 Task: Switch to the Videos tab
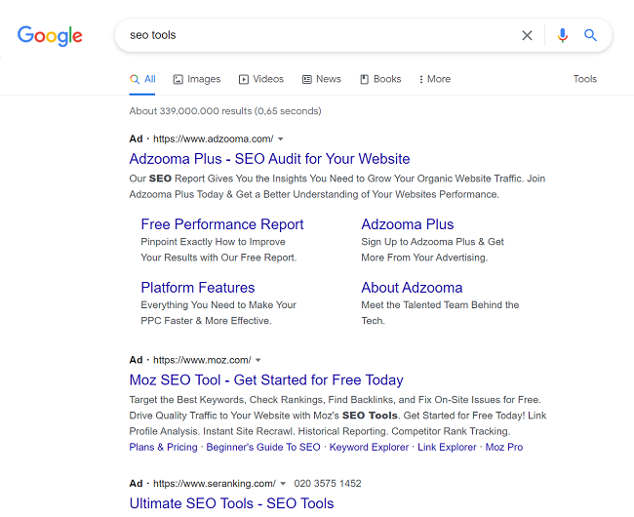261,79
